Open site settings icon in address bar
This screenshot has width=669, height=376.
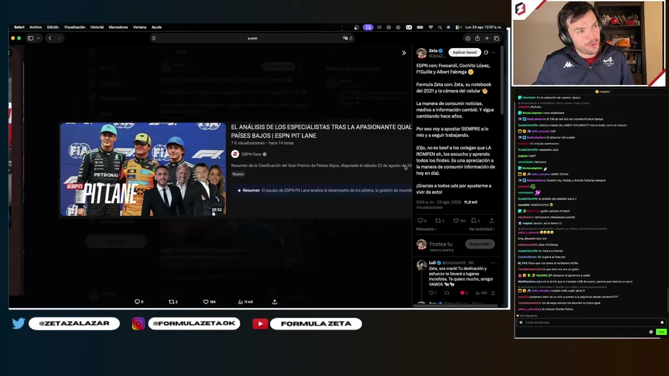click(154, 38)
